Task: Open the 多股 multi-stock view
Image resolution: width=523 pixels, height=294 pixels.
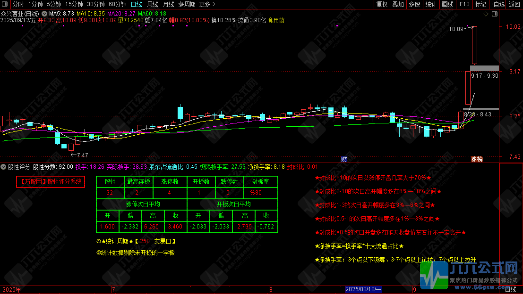Action: 414,4
